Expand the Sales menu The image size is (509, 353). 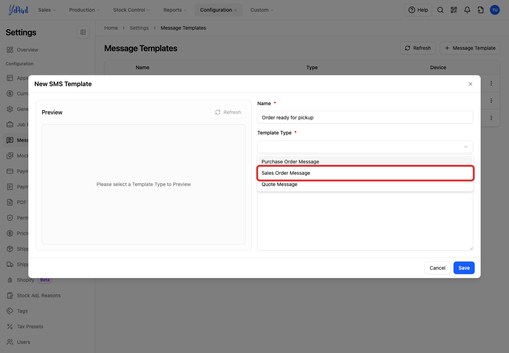tap(47, 10)
